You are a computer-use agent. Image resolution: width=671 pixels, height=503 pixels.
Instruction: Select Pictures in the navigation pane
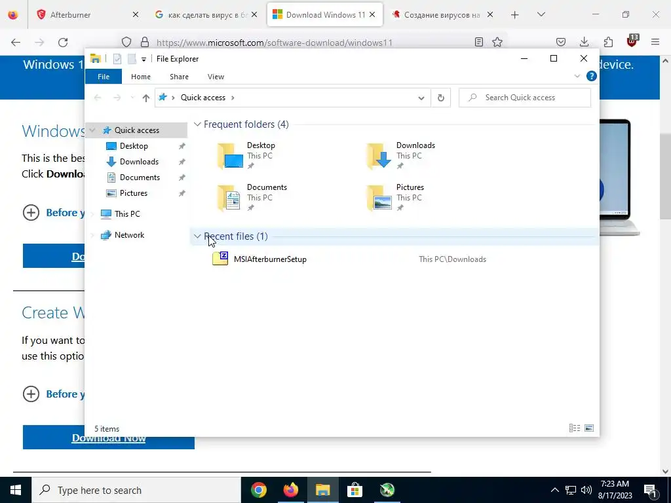pyautogui.click(x=134, y=193)
